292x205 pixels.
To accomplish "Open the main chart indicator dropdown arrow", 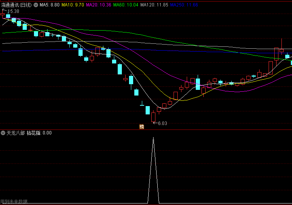I will tap(36, 5).
